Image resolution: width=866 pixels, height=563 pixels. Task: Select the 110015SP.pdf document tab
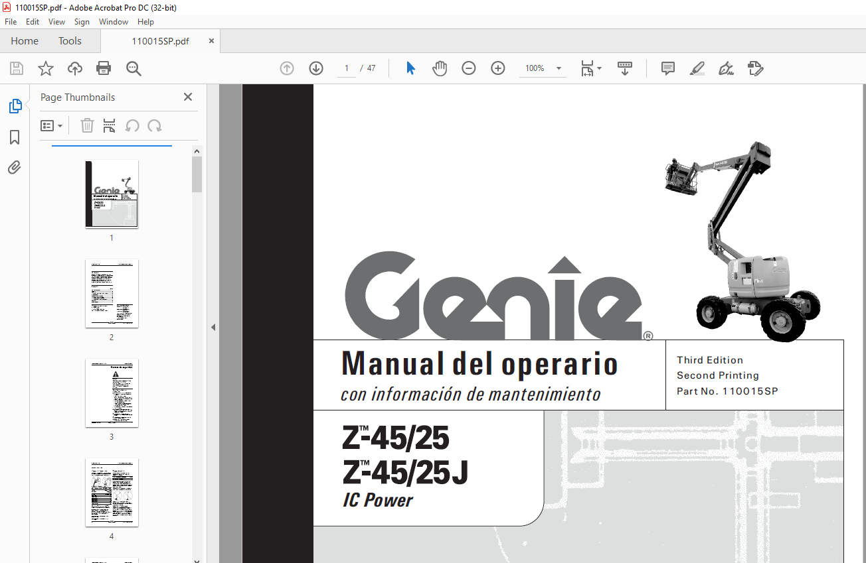[160, 41]
